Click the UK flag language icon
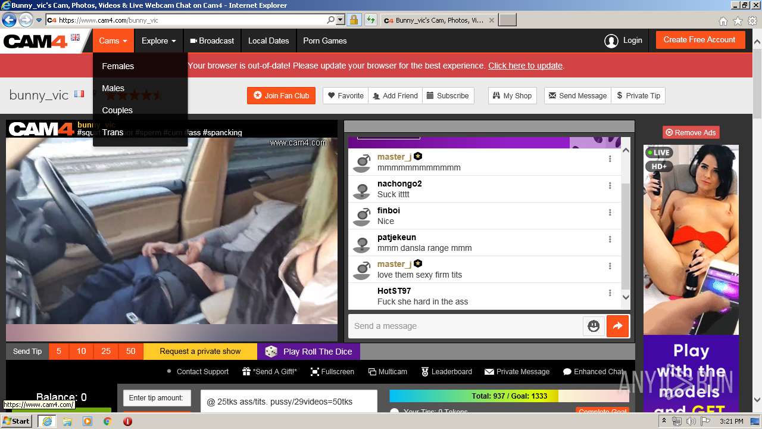The width and height of the screenshot is (762, 429). click(75, 38)
